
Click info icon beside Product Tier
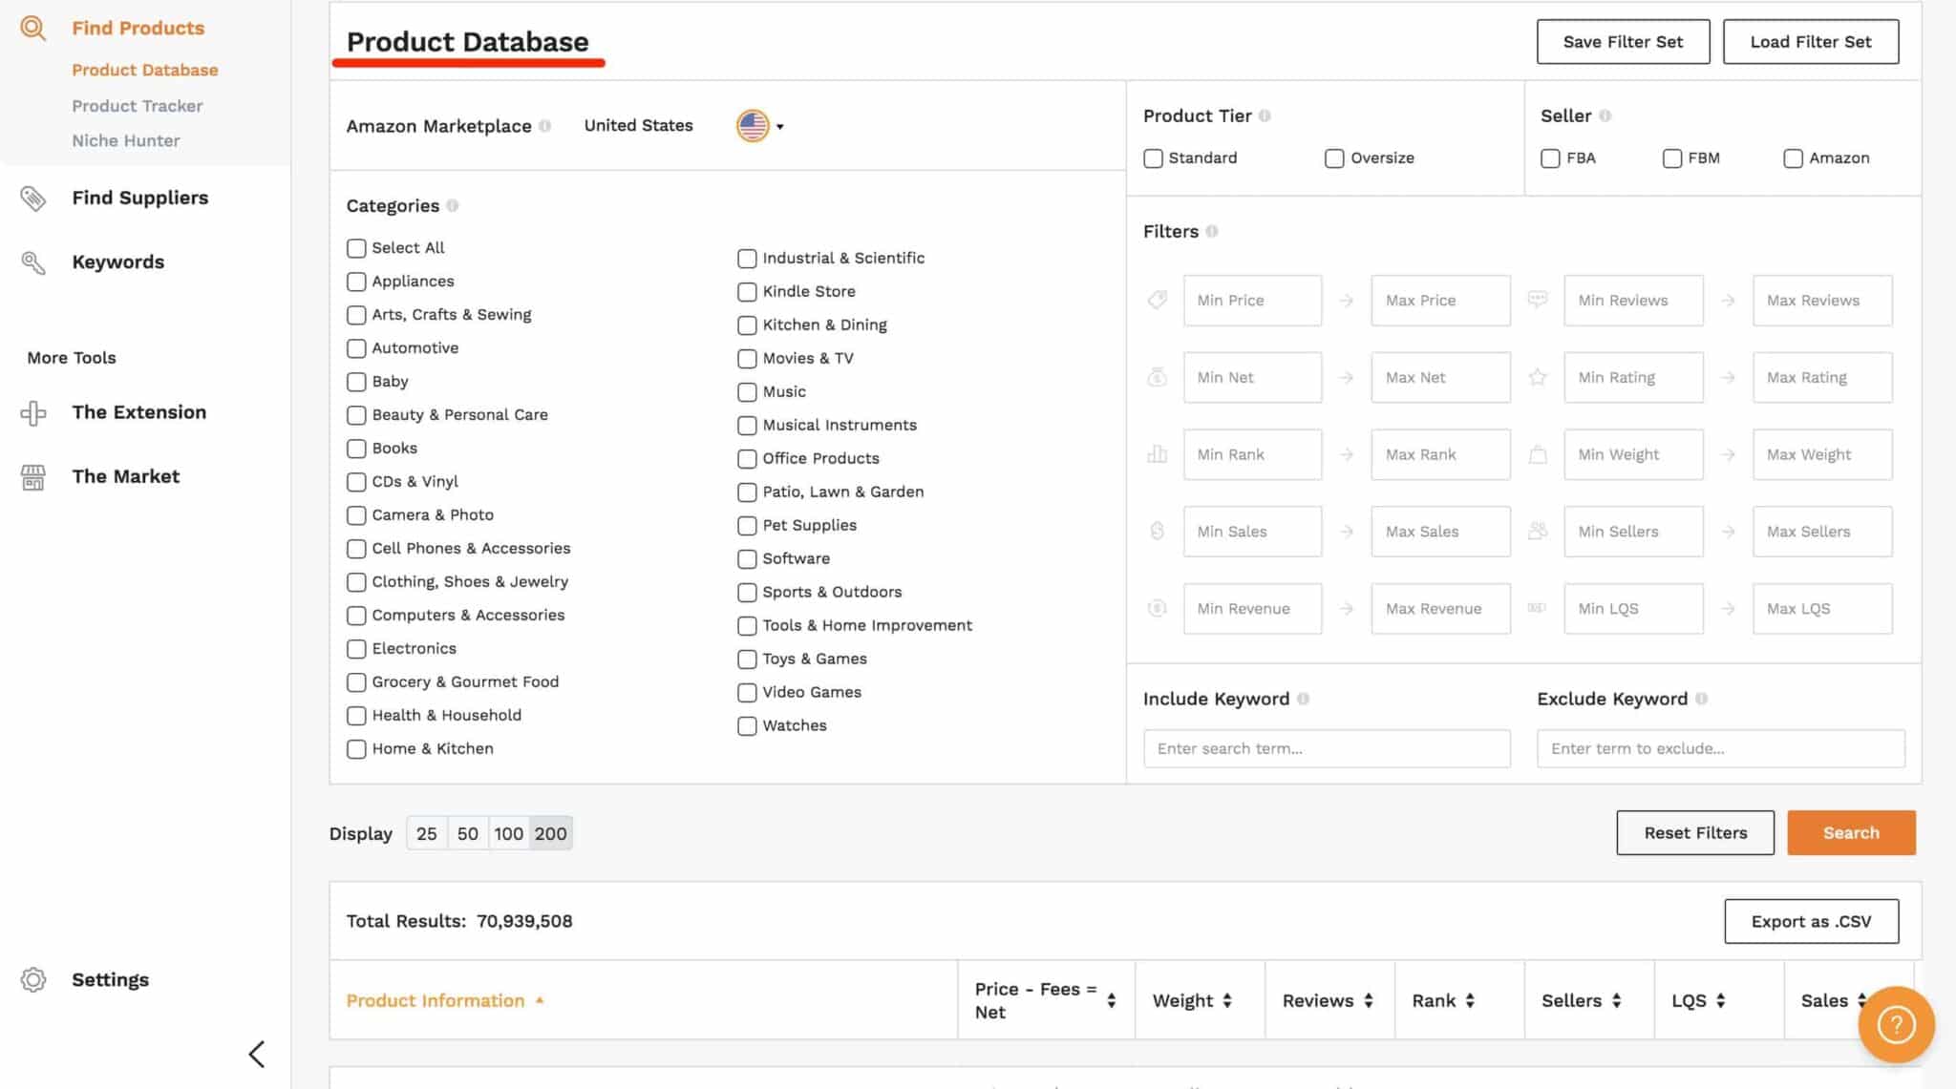click(1265, 115)
